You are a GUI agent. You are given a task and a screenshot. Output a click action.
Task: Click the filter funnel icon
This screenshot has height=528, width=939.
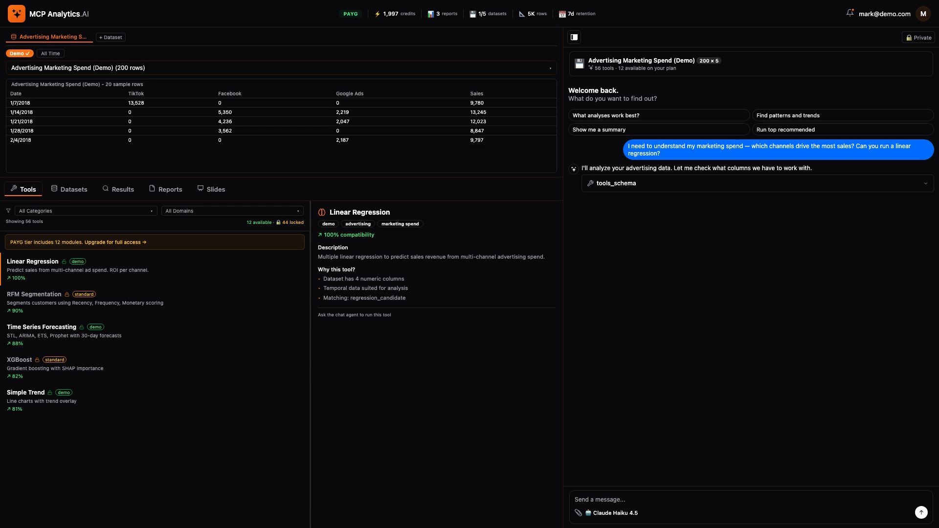(x=8, y=211)
